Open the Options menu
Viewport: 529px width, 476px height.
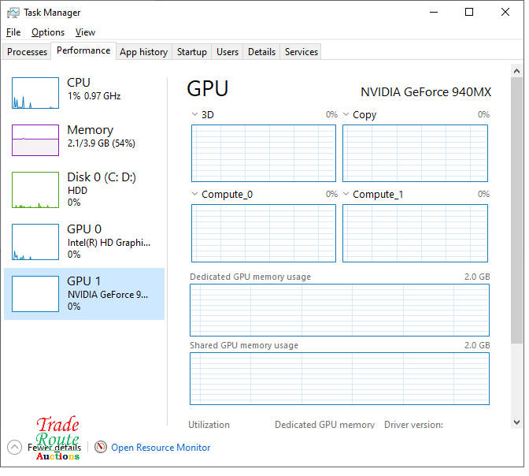point(48,32)
